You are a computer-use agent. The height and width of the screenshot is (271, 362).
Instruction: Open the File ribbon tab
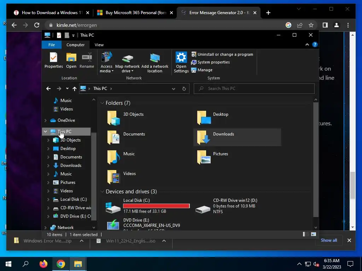click(x=52, y=45)
